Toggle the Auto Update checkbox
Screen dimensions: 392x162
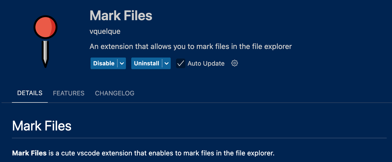[181, 63]
